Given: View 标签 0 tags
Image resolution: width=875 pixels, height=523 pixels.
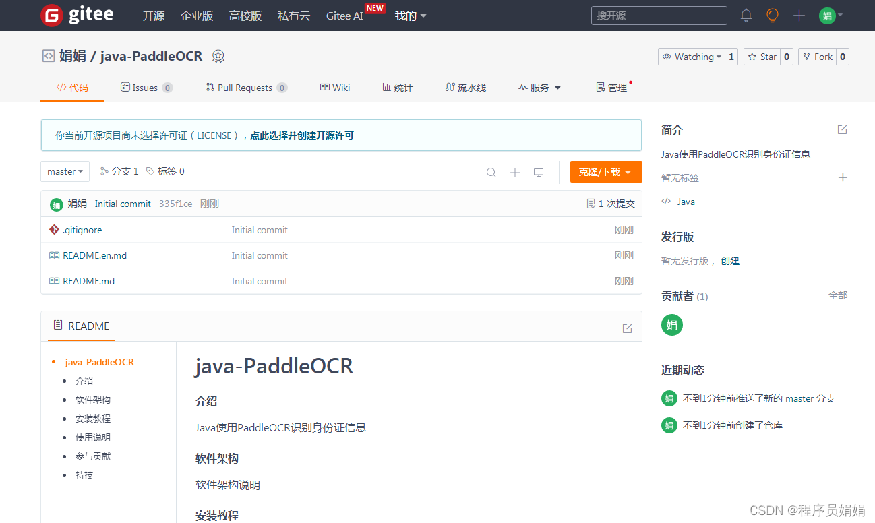Looking at the screenshot, I should (x=165, y=172).
